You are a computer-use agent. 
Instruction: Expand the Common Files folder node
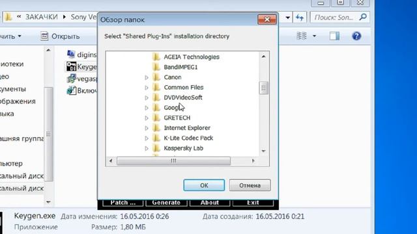point(147,88)
